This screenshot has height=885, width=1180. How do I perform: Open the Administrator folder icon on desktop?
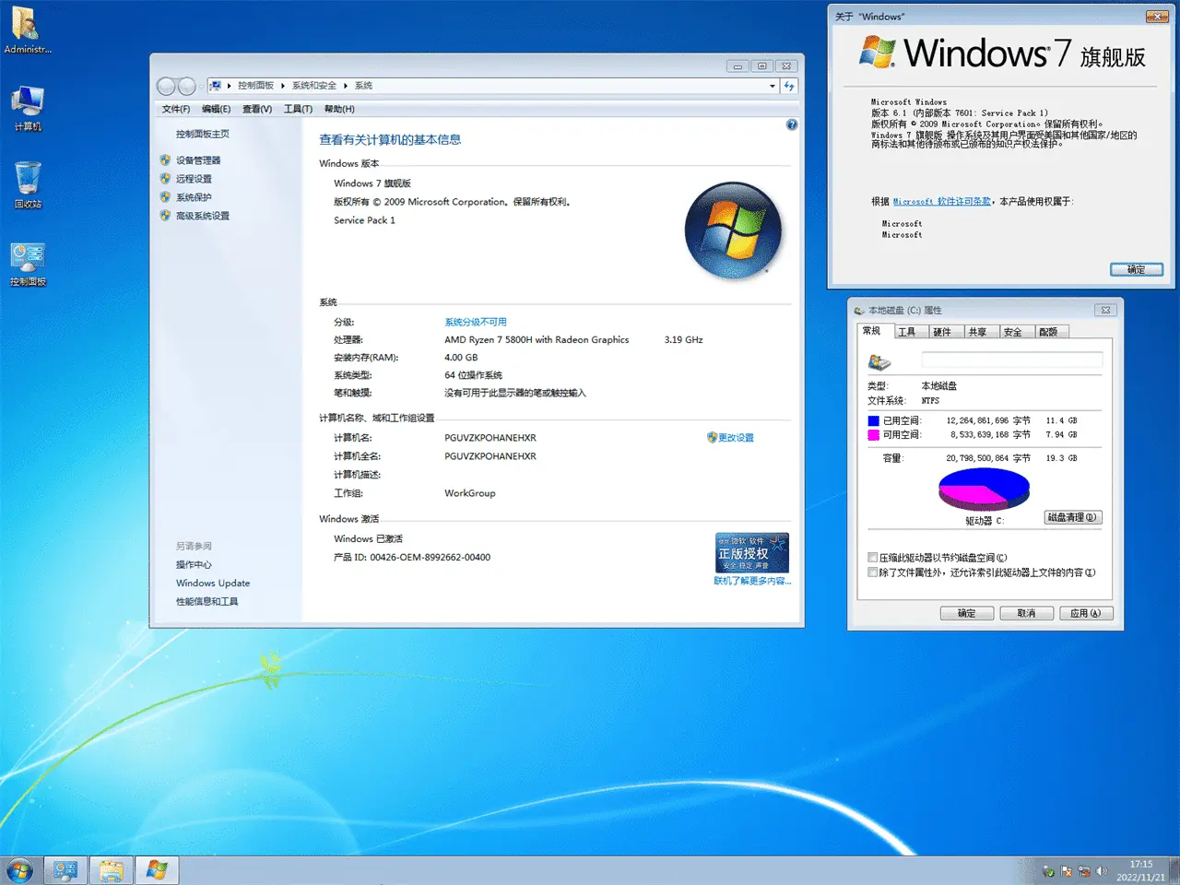point(27,26)
